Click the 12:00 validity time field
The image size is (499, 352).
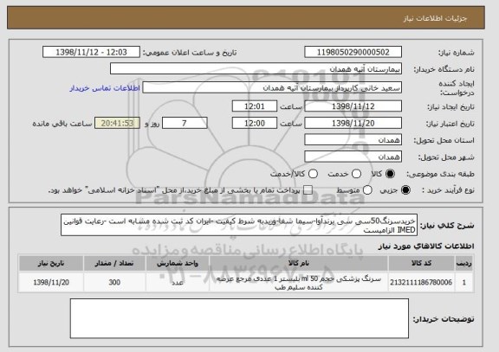(x=255, y=123)
